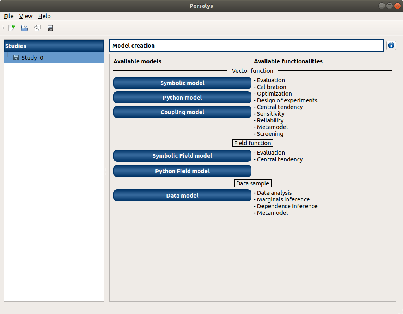Click the Save floppy disk toolbar icon

(x=50, y=28)
